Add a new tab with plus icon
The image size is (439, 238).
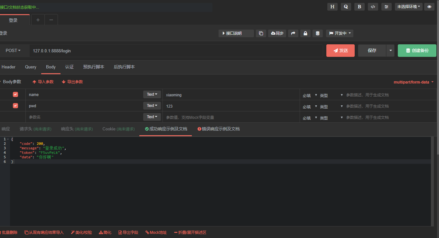[38, 20]
